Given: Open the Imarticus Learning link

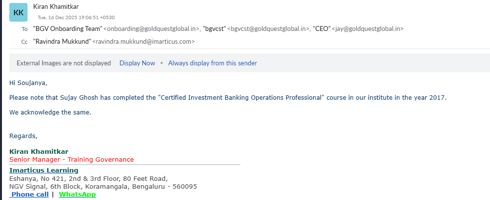Looking at the screenshot, I should tap(44, 171).
